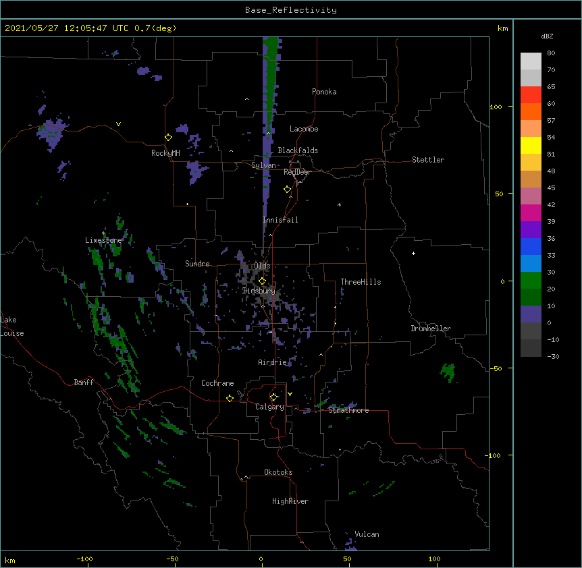Click the Lacombe label
This screenshot has width=582, height=568.
(x=304, y=129)
